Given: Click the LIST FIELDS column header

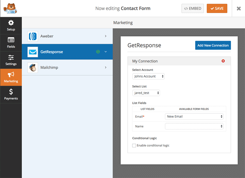Looking at the screenshot, I should pyautogui.click(x=147, y=109).
